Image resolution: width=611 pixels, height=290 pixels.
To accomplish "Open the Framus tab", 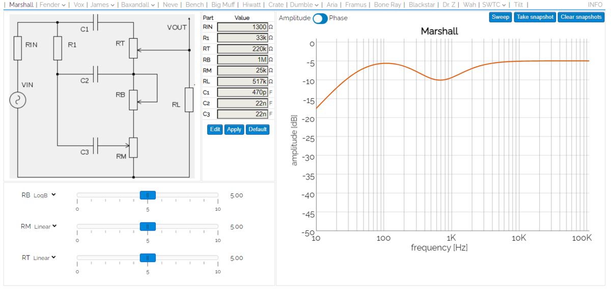I will pos(355,5).
